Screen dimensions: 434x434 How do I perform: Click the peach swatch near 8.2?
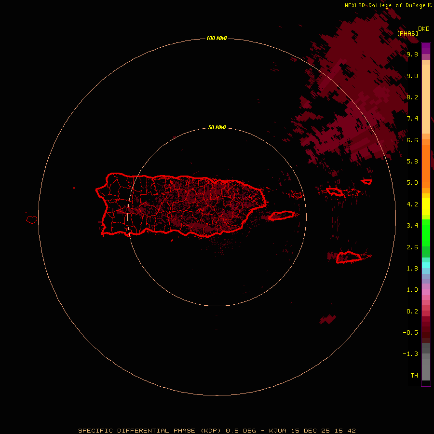(x=426, y=99)
